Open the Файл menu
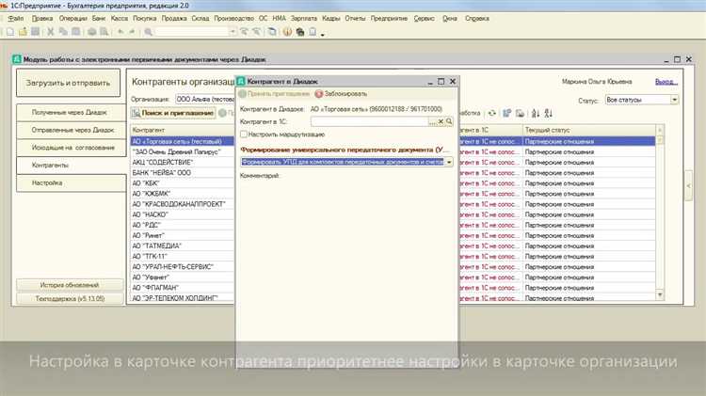 (16, 19)
